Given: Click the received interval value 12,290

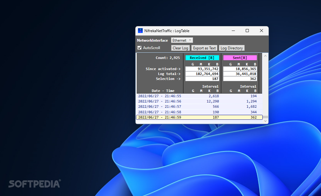Looking at the screenshot, I should tap(213, 101).
